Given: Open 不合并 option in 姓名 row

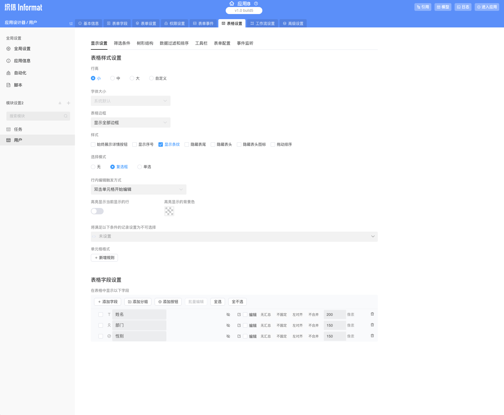Looking at the screenshot, I should click(313, 315).
